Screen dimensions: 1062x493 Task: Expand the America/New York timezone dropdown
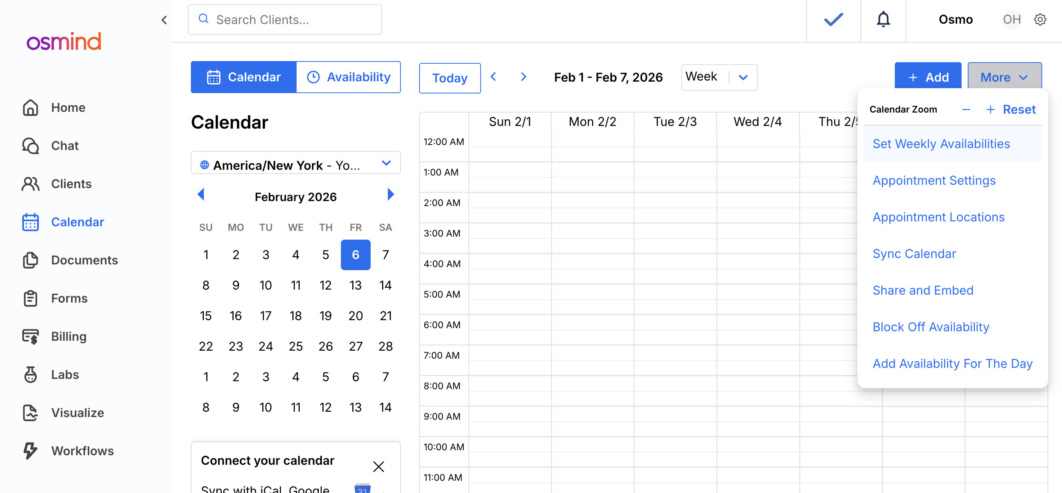[295, 163]
